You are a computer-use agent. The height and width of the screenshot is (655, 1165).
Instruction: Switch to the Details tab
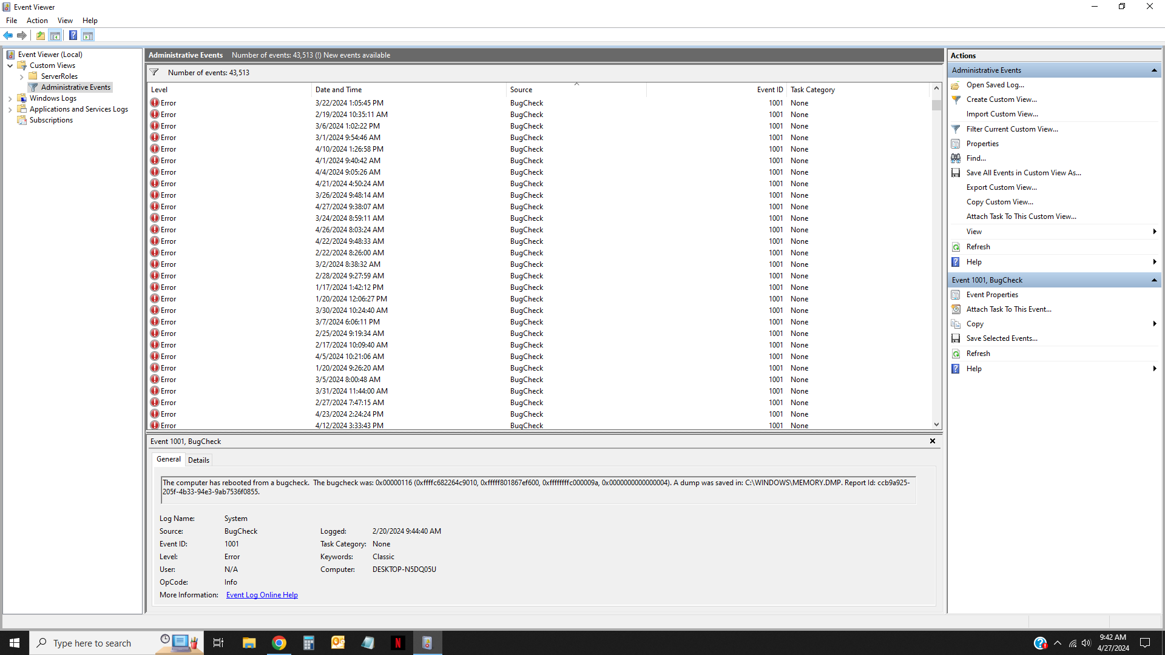click(198, 460)
